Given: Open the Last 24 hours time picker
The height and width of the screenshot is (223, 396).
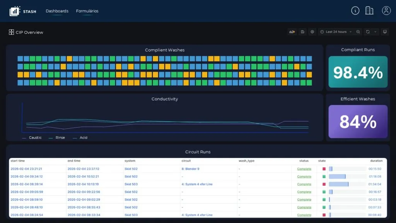Looking at the screenshot, I should coord(336,32).
